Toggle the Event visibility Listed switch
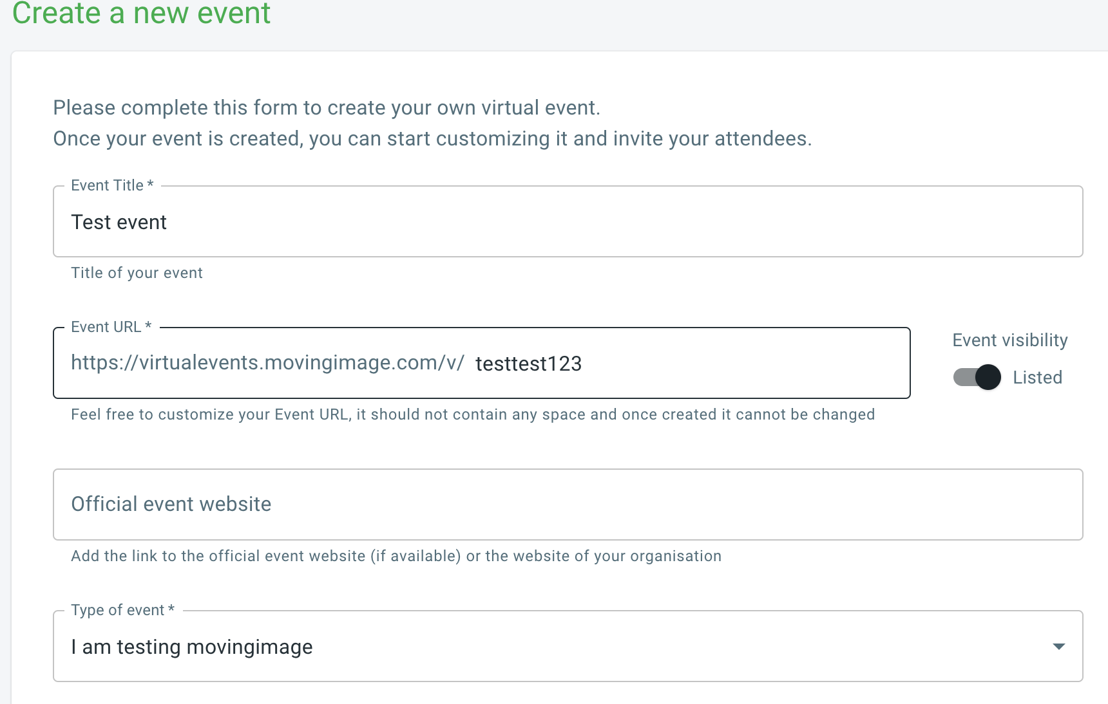Screen dimensions: 1108x704 (977, 377)
